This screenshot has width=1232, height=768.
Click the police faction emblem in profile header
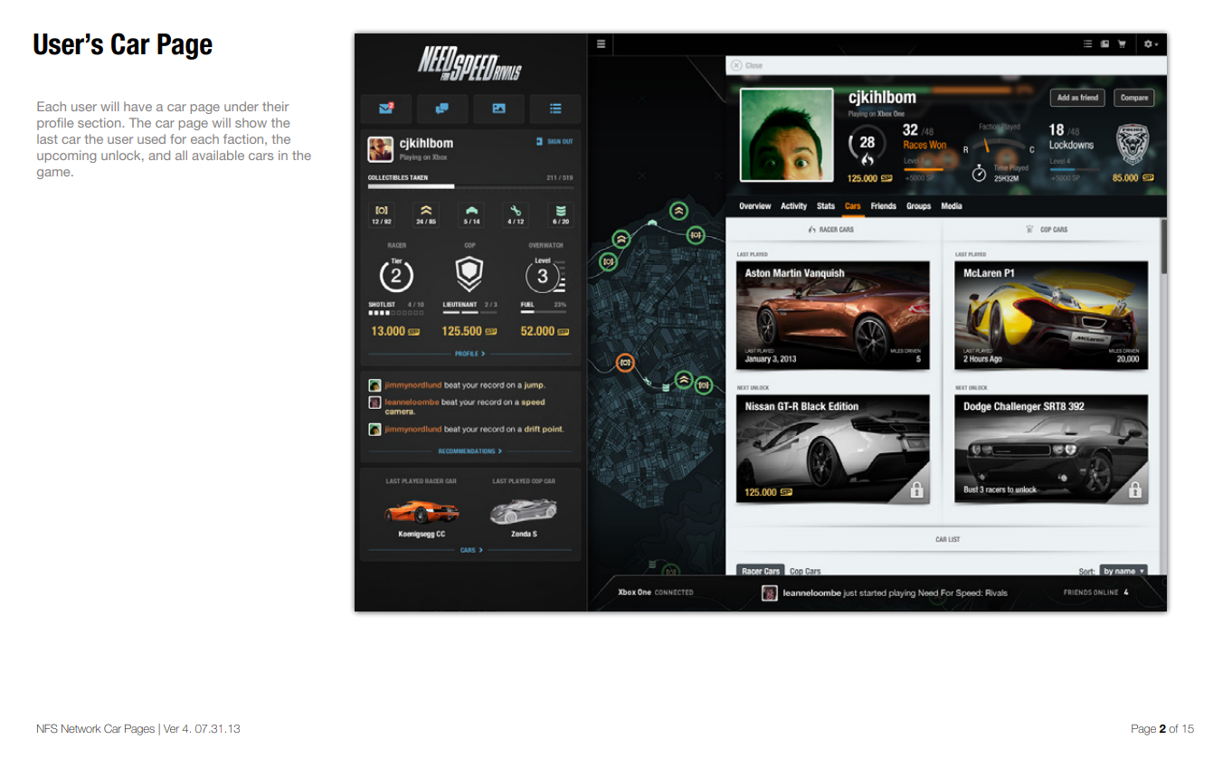tap(1132, 143)
